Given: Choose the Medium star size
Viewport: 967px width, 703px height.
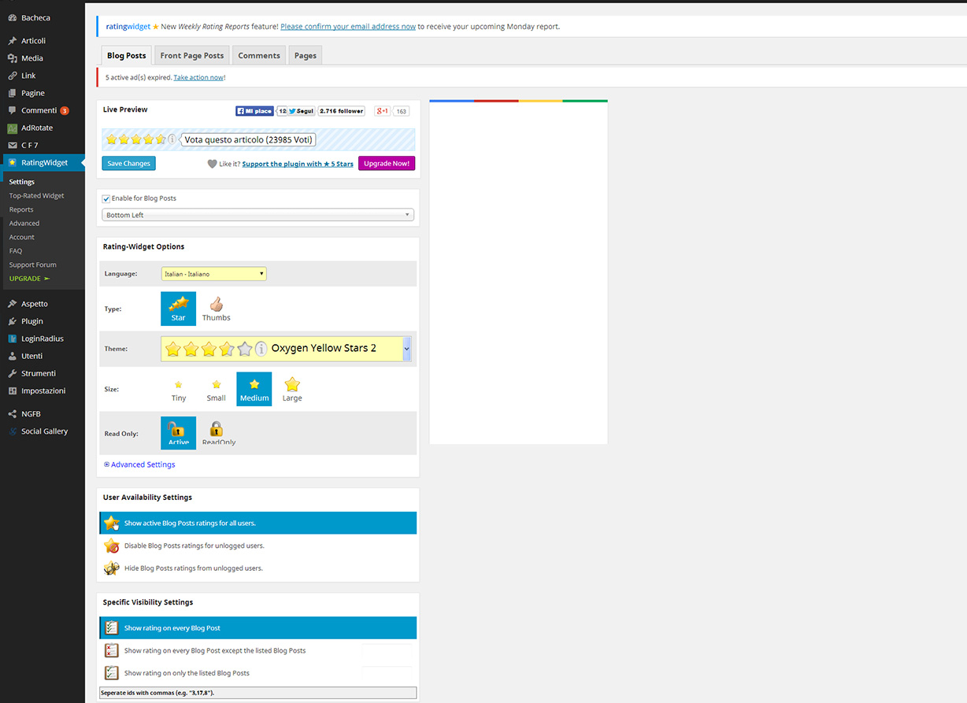Looking at the screenshot, I should coord(254,389).
